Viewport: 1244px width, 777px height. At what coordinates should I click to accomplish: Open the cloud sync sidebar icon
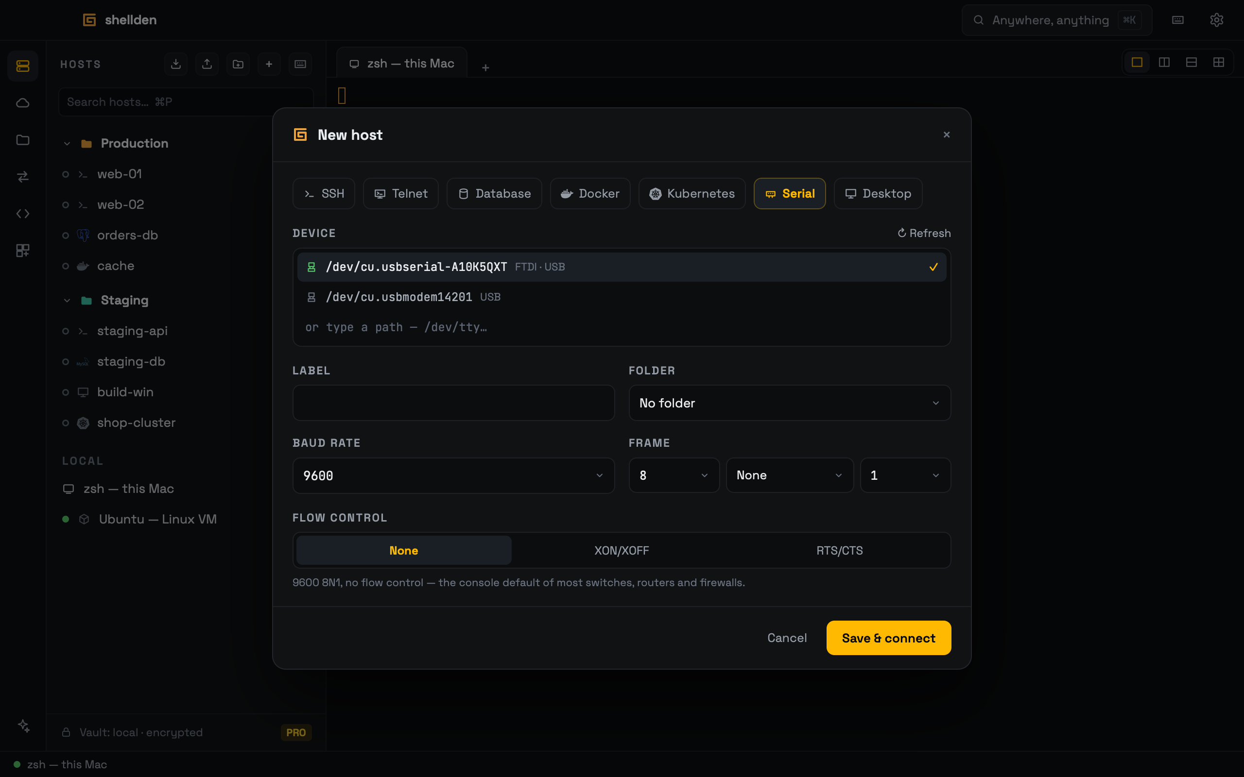(x=23, y=103)
